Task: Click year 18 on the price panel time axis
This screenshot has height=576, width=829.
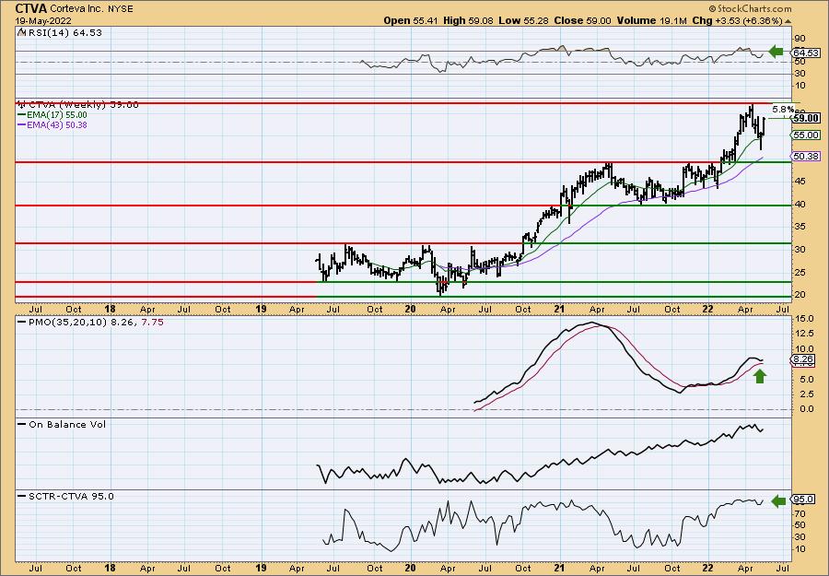Action: coord(110,309)
